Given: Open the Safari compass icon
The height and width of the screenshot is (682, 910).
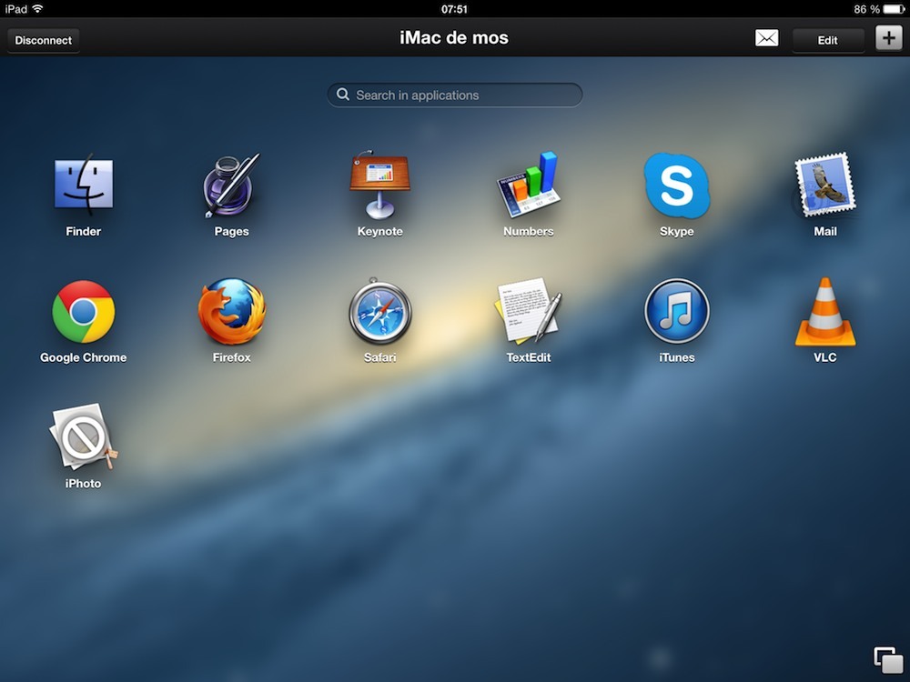Looking at the screenshot, I should point(380,311).
